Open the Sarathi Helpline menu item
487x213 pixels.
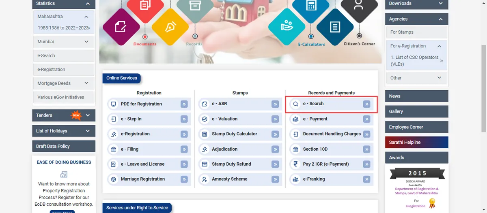point(416,142)
